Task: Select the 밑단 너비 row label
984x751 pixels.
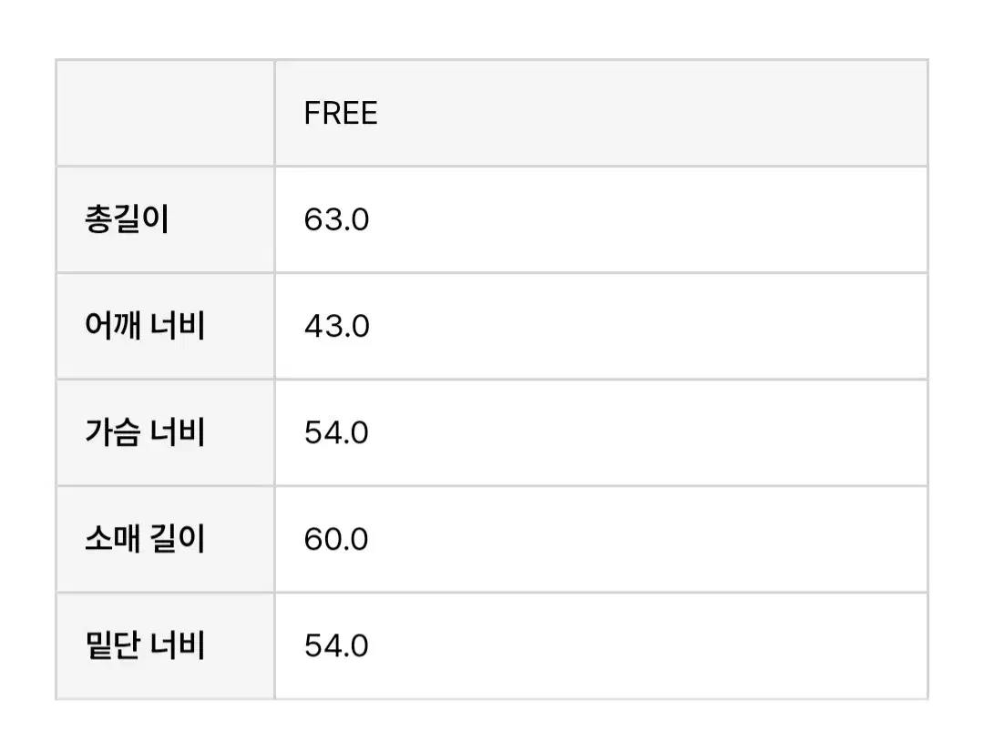Action: click(144, 645)
